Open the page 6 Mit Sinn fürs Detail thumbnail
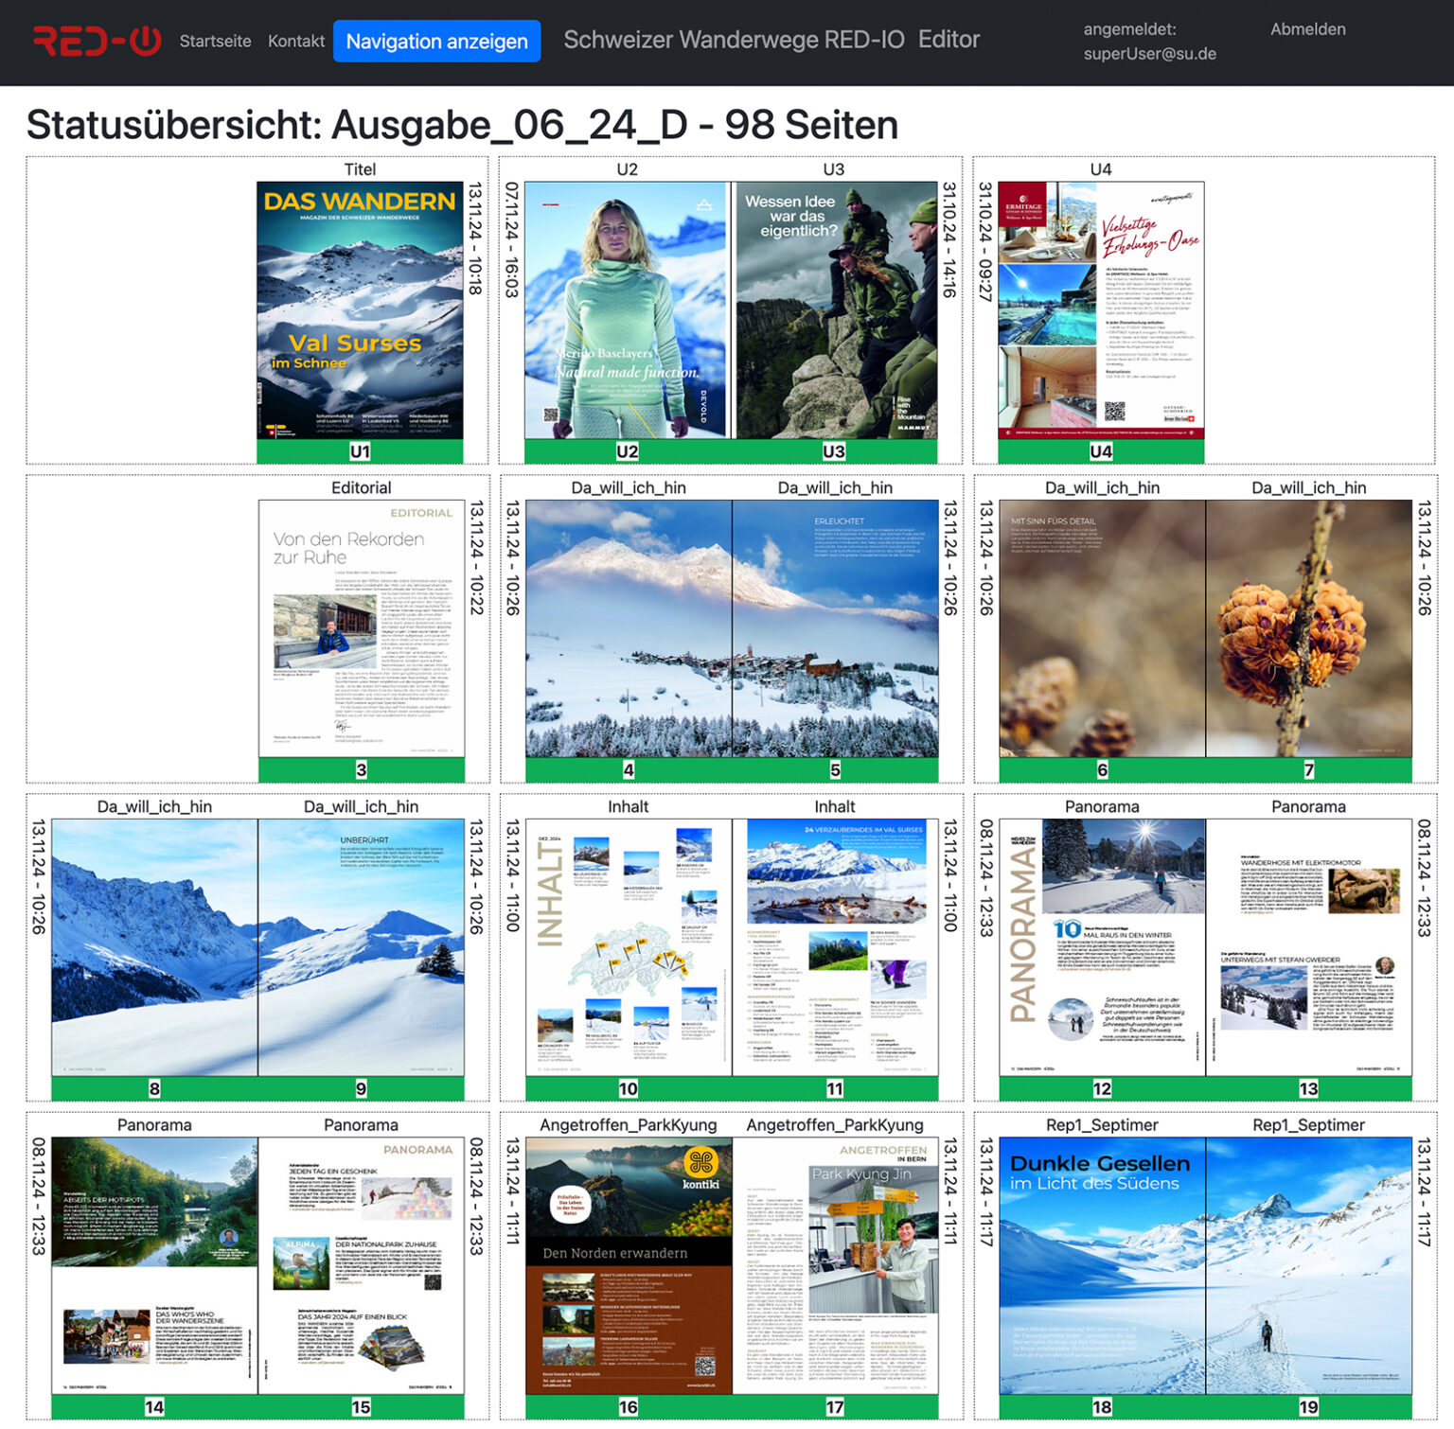The width and height of the screenshot is (1454, 1429). [1102, 628]
